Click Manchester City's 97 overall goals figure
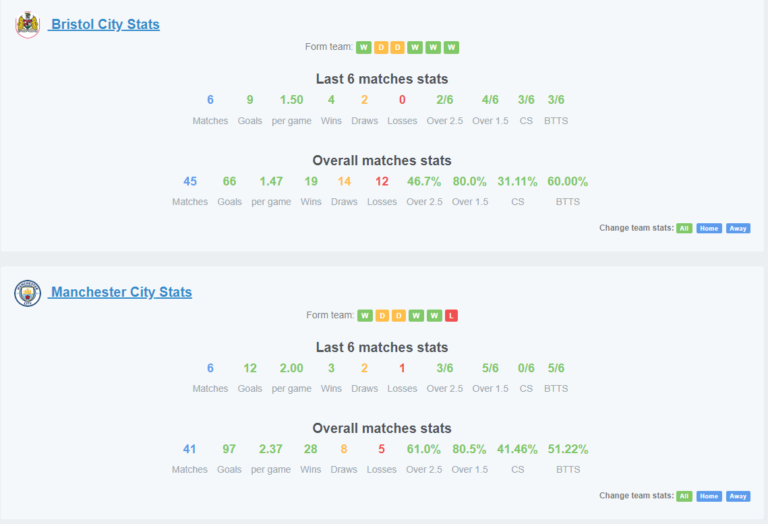The width and height of the screenshot is (768, 524). pyautogui.click(x=229, y=449)
